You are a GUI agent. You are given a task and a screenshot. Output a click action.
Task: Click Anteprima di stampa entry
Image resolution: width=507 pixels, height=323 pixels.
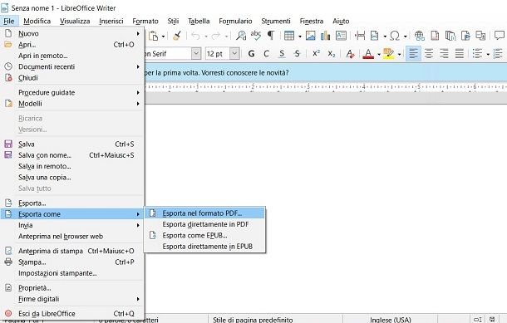click(72, 251)
